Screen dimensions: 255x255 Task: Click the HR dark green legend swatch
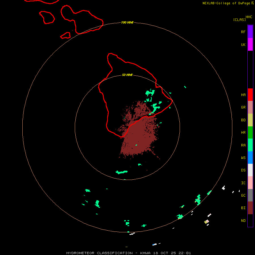coord(250,132)
